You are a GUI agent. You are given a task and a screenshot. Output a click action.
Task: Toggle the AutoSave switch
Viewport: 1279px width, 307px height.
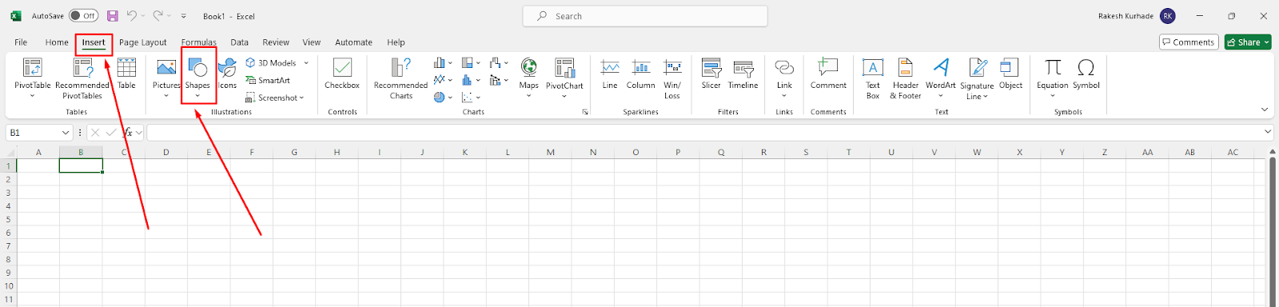[x=83, y=16]
